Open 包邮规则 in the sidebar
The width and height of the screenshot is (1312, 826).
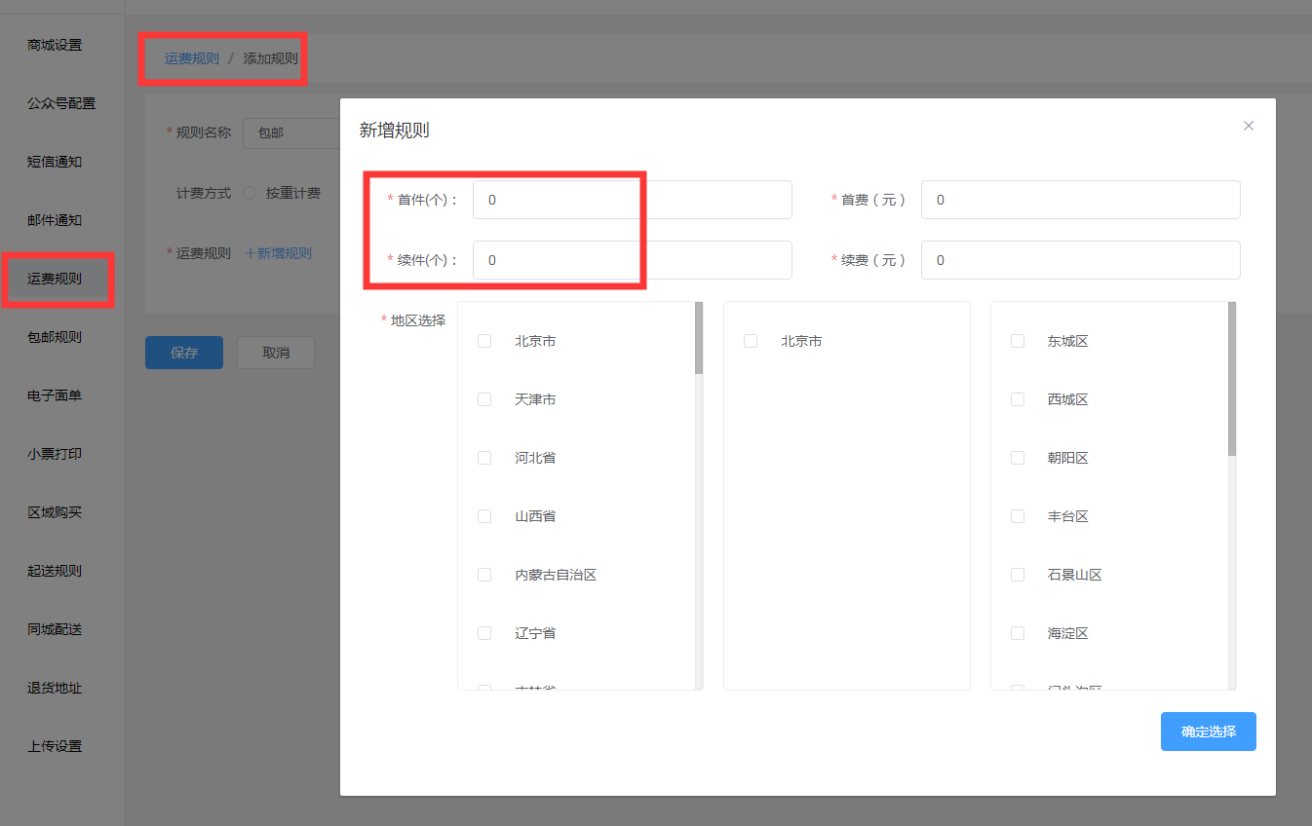coord(55,337)
